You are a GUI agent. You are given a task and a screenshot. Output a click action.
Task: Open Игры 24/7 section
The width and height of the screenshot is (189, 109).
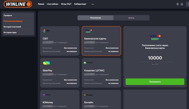tap(66, 4)
